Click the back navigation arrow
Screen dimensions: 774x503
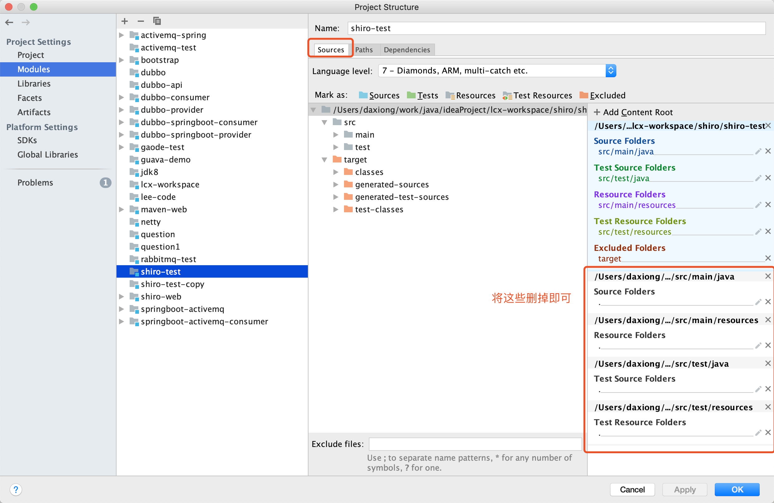coord(9,22)
